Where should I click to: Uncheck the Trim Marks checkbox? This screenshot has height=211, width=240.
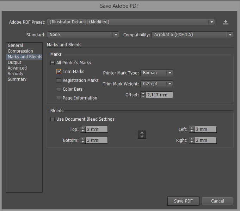point(59,72)
